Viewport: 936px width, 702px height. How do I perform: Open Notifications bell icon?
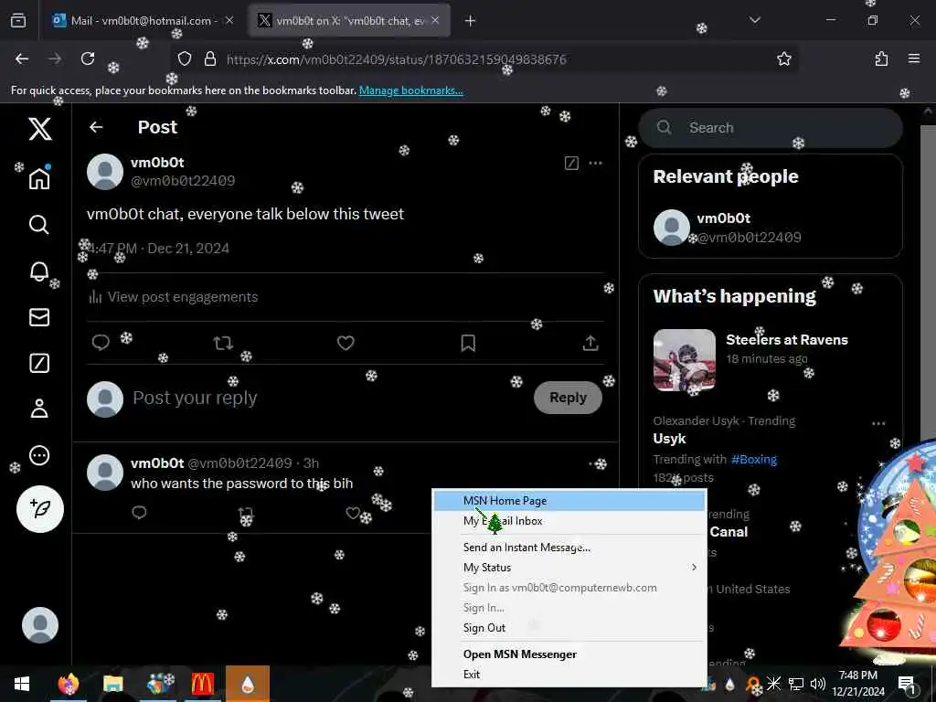tap(39, 271)
